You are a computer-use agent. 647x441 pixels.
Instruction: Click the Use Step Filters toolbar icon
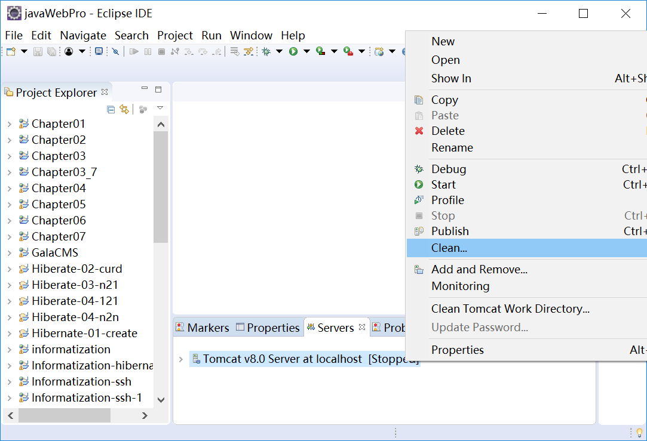pyautogui.click(x=249, y=51)
